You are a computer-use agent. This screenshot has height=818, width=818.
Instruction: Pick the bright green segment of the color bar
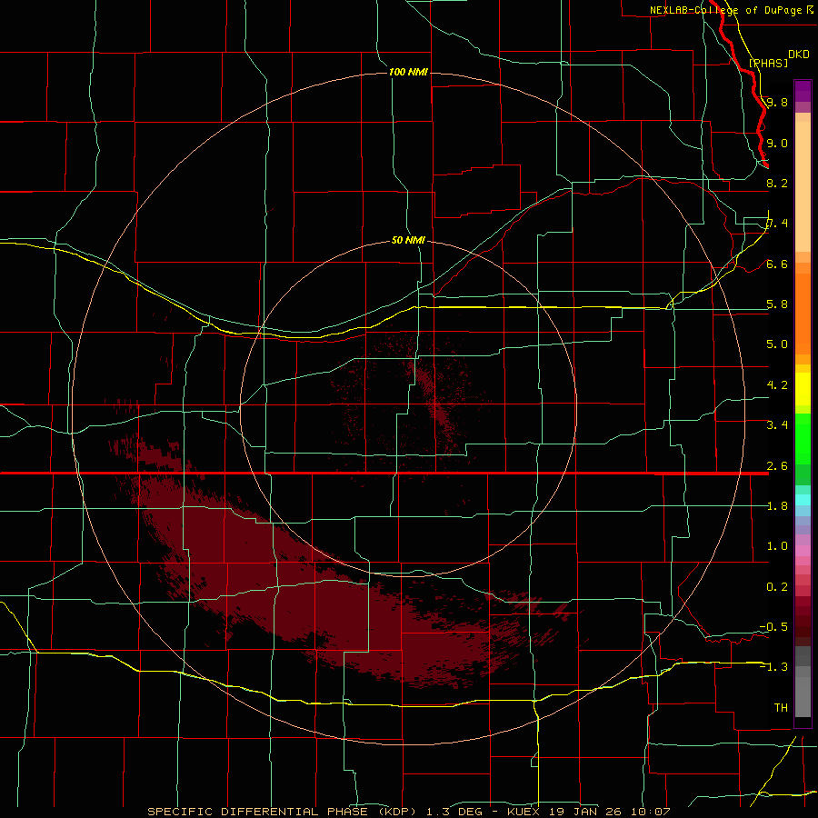pyautogui.click(x=803, y=439)
